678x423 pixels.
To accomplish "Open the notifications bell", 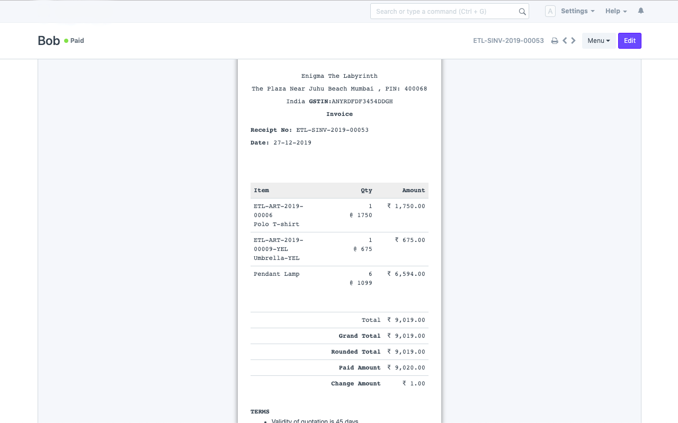I will 641,11.
